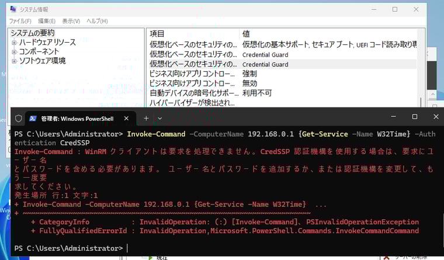Expand the ハードウェア リソース node

(13, 43)
